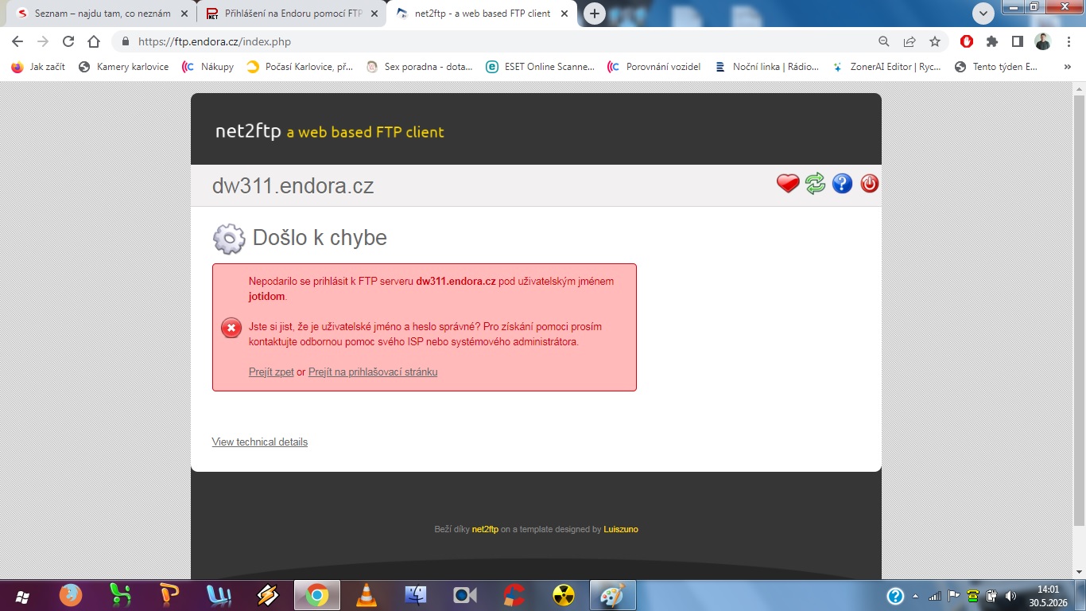Open the Porovnání vozidel bookmark
1086x611 pixels.
(654, 67)
